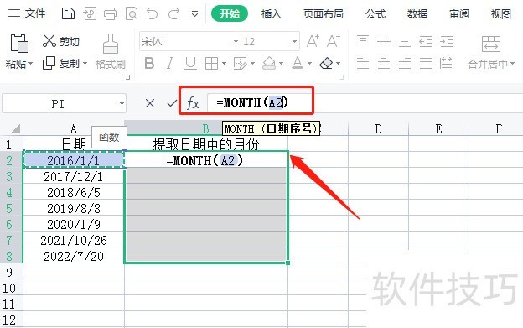Viewport: 523px width, 328px height.
Task: Decrease font size icon
Action: click(x=334, y=41)
